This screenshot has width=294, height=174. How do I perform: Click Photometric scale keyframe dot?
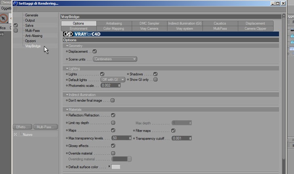[67, 86]
